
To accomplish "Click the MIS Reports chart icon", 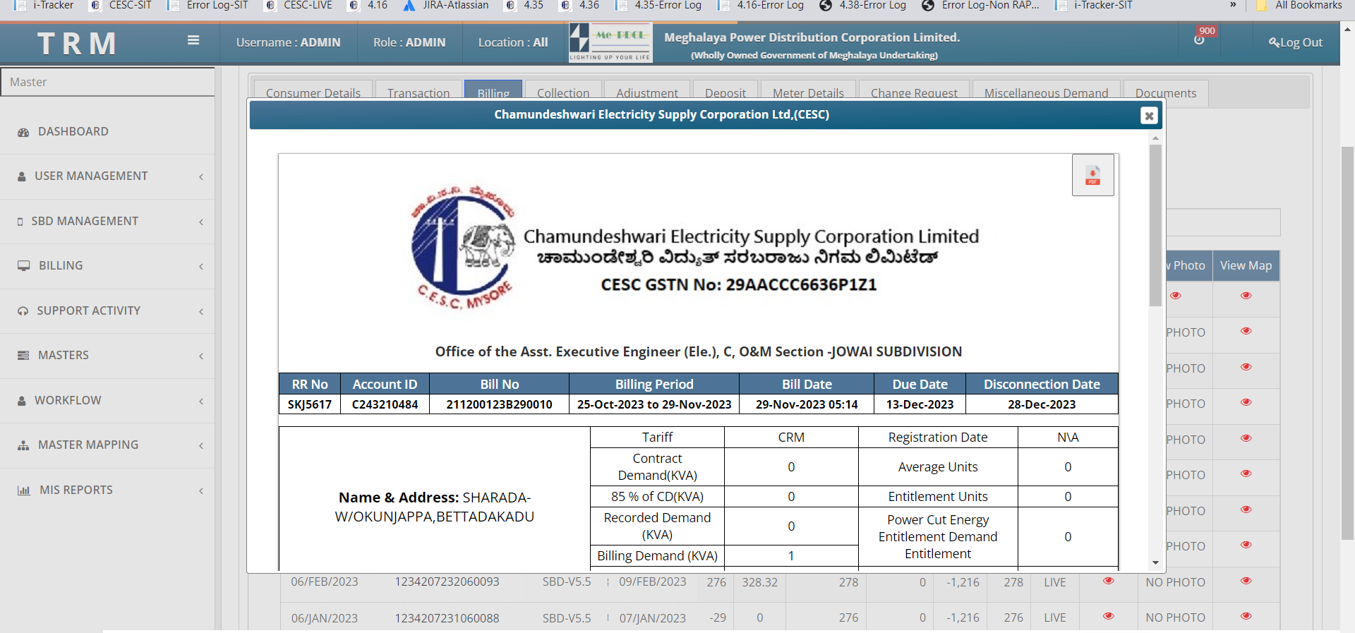I will click(x=24, y=490).
